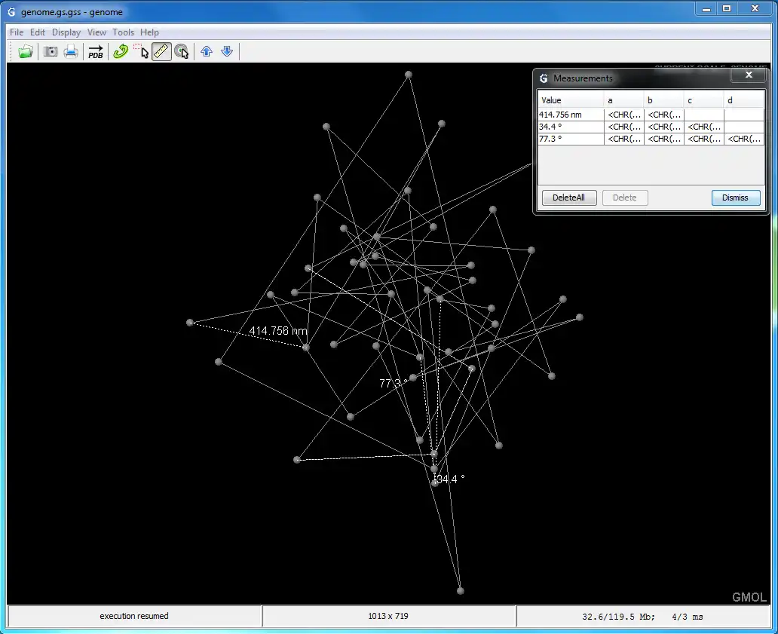The height and width of the screenshot is (634, 778).
Task: Click the Value column header
Action: point(571,100)
